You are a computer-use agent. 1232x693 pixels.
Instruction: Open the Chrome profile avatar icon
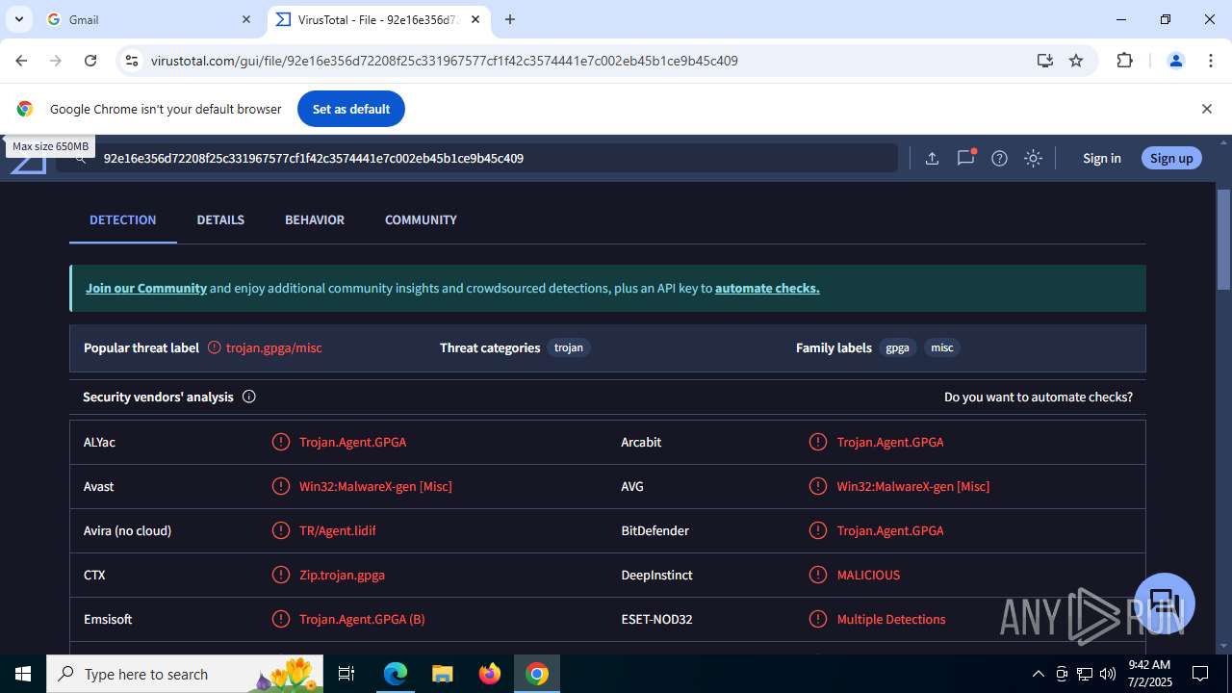coord(1175,61)
